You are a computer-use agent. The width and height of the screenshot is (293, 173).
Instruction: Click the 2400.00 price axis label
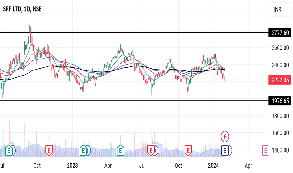(x=280, y=65)
